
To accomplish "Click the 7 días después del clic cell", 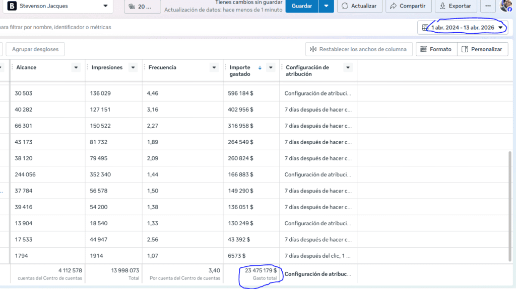I will point(317,256).
